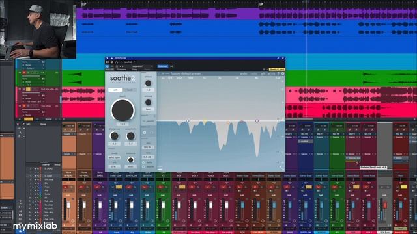
Task: Pin the SYNT LOW plugin window
Action: [x=278, y=58]
